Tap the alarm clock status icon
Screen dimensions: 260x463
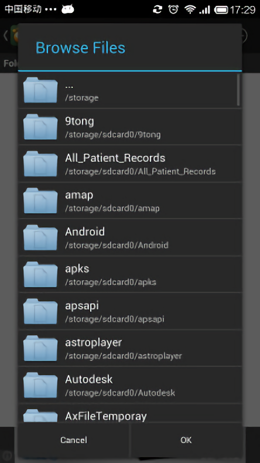173,9
